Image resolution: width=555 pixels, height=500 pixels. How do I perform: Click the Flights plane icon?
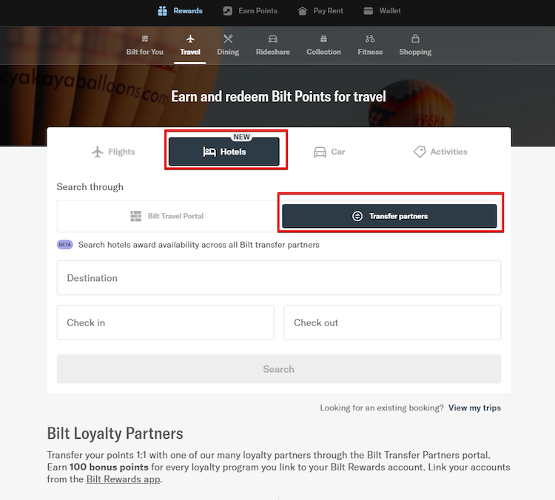(x=98, y=152)
